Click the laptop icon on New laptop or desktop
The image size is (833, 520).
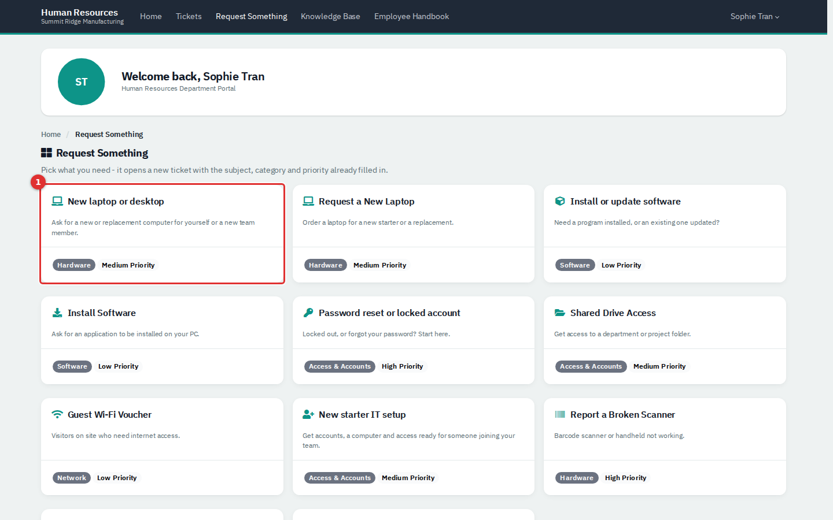coord(57,201)
